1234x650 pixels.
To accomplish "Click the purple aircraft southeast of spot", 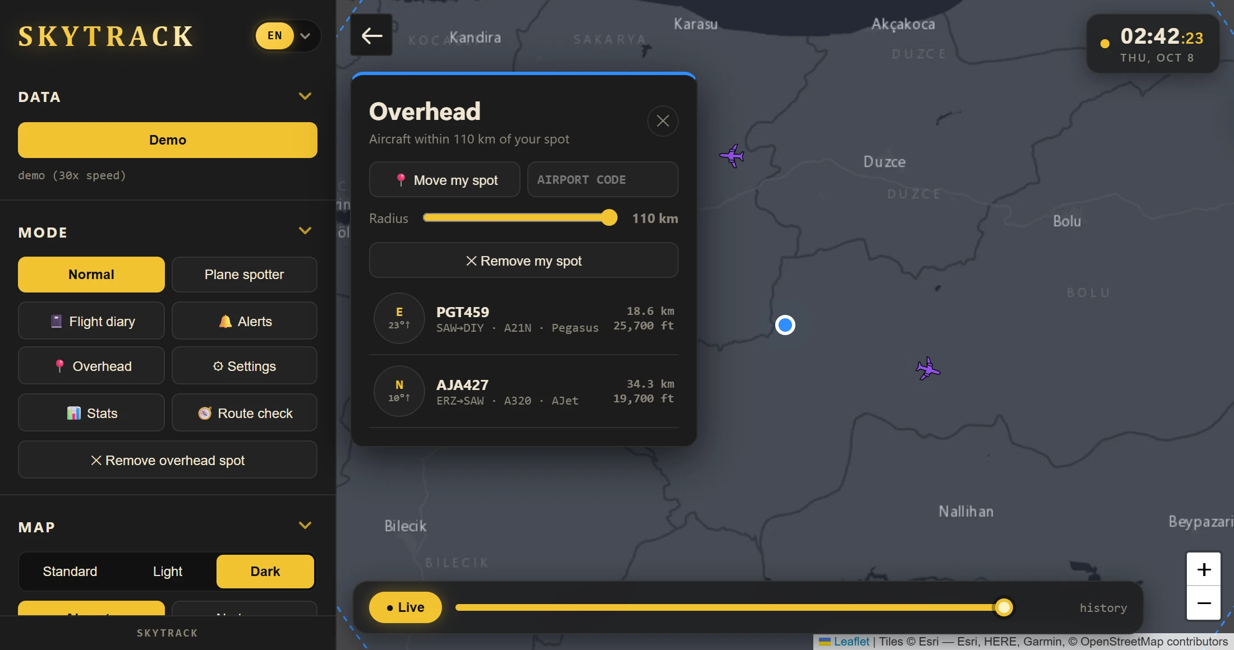I will pyautogui.click(x=928, y=369).
